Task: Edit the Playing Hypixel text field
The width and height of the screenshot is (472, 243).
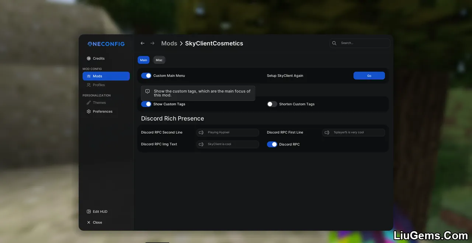Action: [228, 133]
